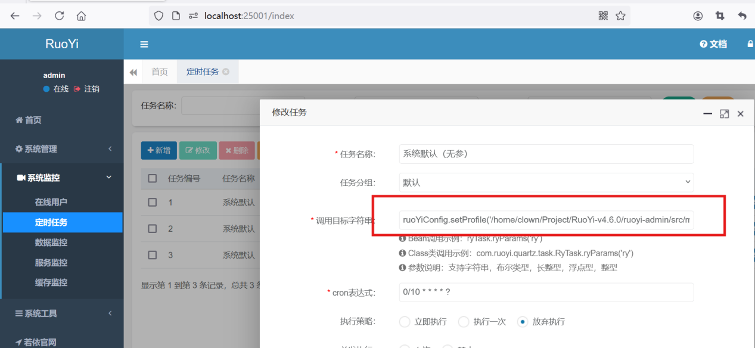The image size is (755, 348).
Task: Click the double-left arrow tab scroll icon
Action: point(133,72)
